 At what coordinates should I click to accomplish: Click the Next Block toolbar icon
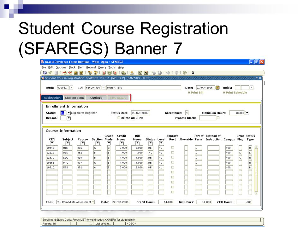pos(95,73)
